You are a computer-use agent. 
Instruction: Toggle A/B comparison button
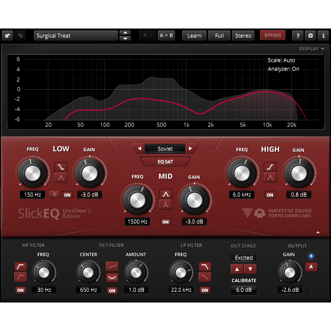pyautogui.click(x=148, y=36)
